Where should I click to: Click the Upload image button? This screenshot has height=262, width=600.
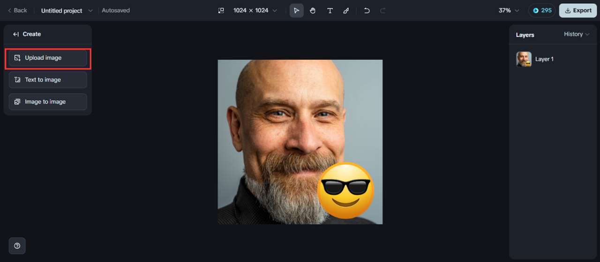(48, 58)
